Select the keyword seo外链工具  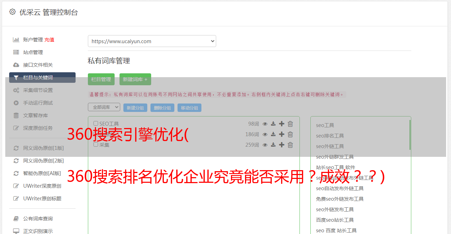point(330,146)
